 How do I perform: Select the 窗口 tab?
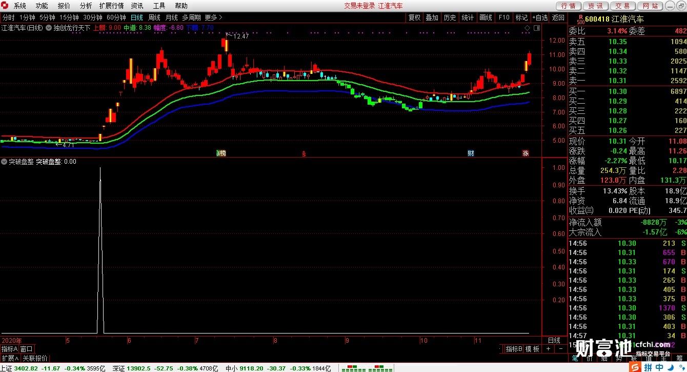(27, 349)
